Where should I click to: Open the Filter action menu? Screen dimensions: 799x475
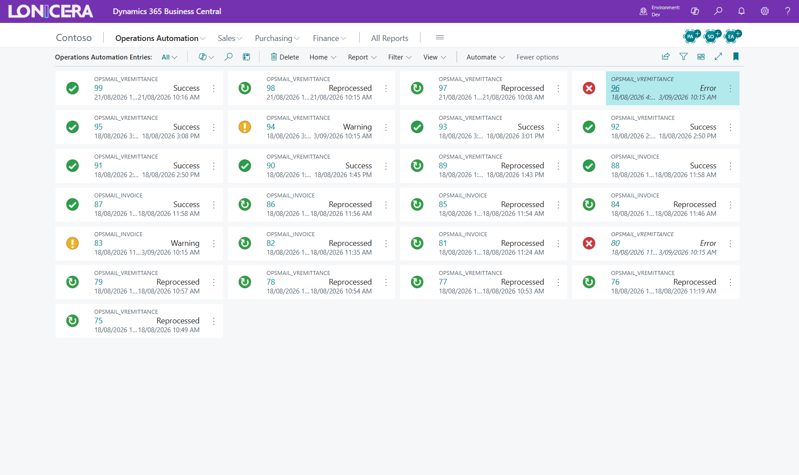(x=400, y=57)
